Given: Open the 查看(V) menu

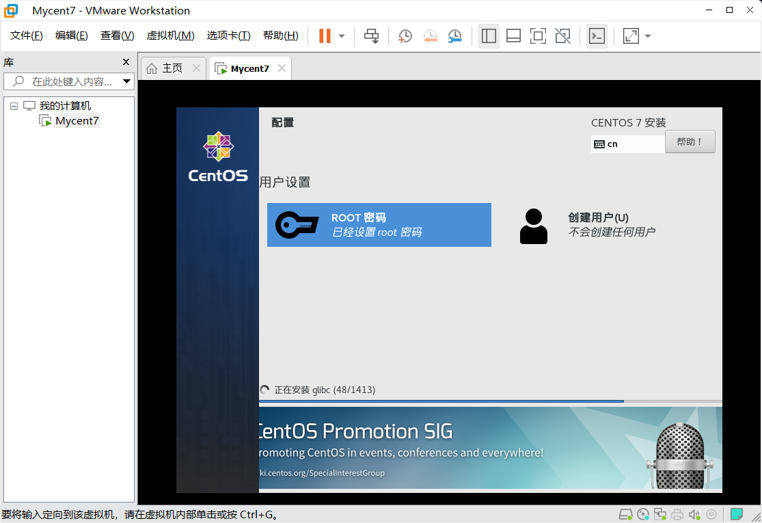Looking at the screenshot, I should [117, 36].
